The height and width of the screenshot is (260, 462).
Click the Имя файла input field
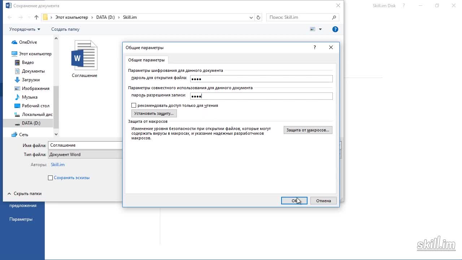pyautogui.click(x=85, y=145)
